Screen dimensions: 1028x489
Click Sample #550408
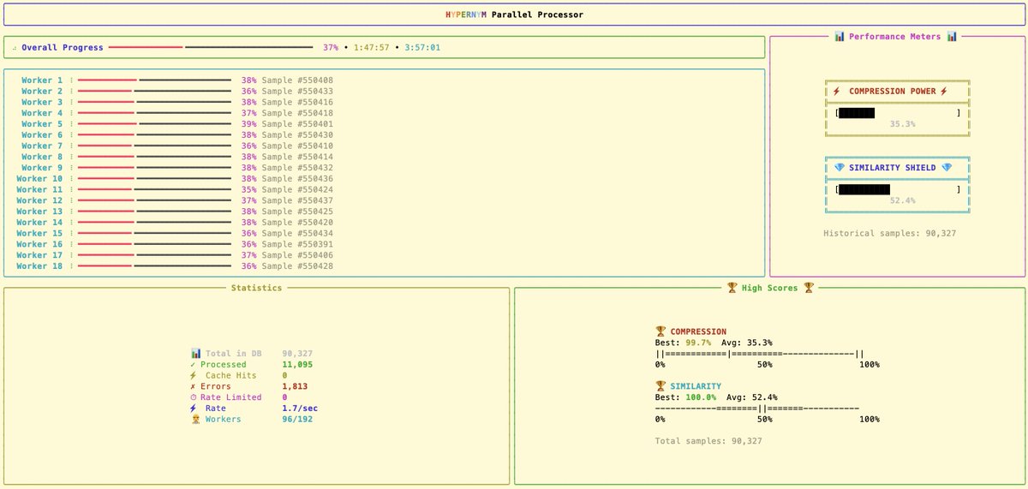[x=297, y=81]
